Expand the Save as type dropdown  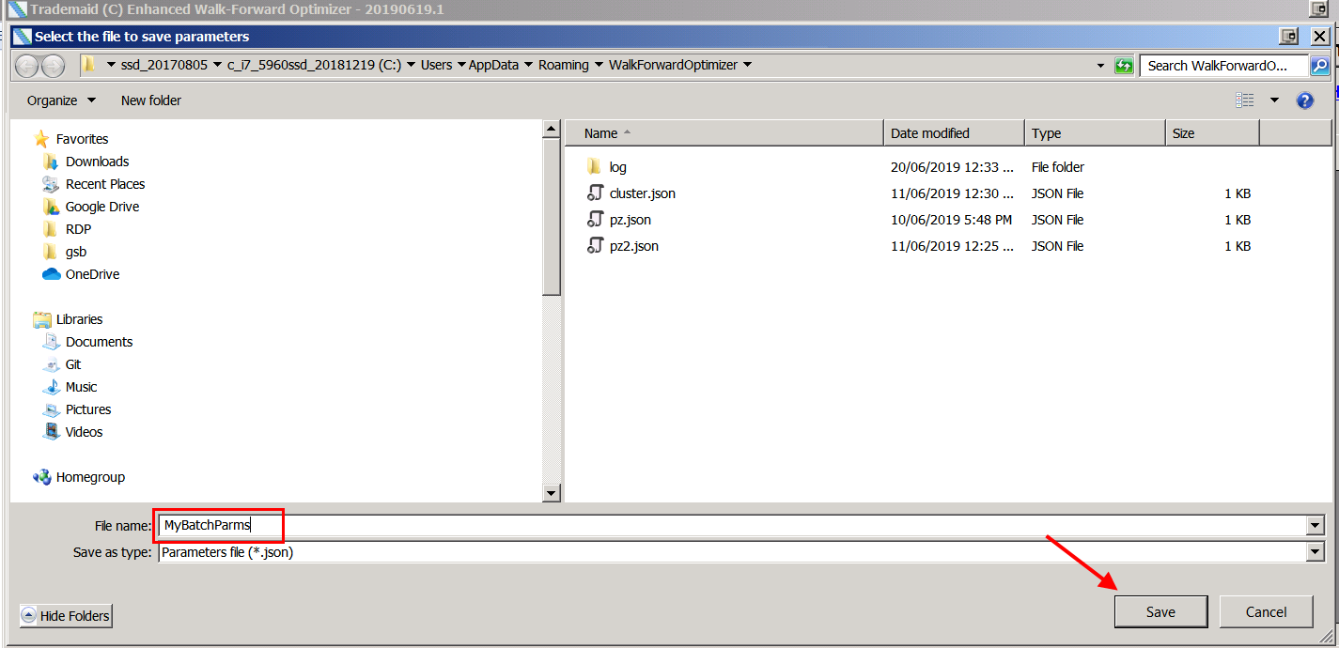1315,552
